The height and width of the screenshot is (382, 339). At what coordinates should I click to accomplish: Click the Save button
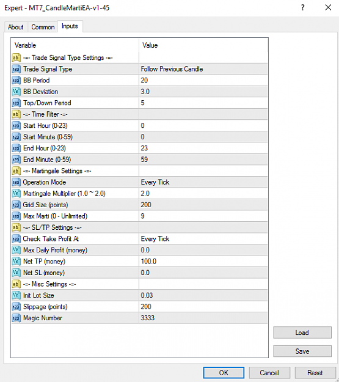(302, 351)
